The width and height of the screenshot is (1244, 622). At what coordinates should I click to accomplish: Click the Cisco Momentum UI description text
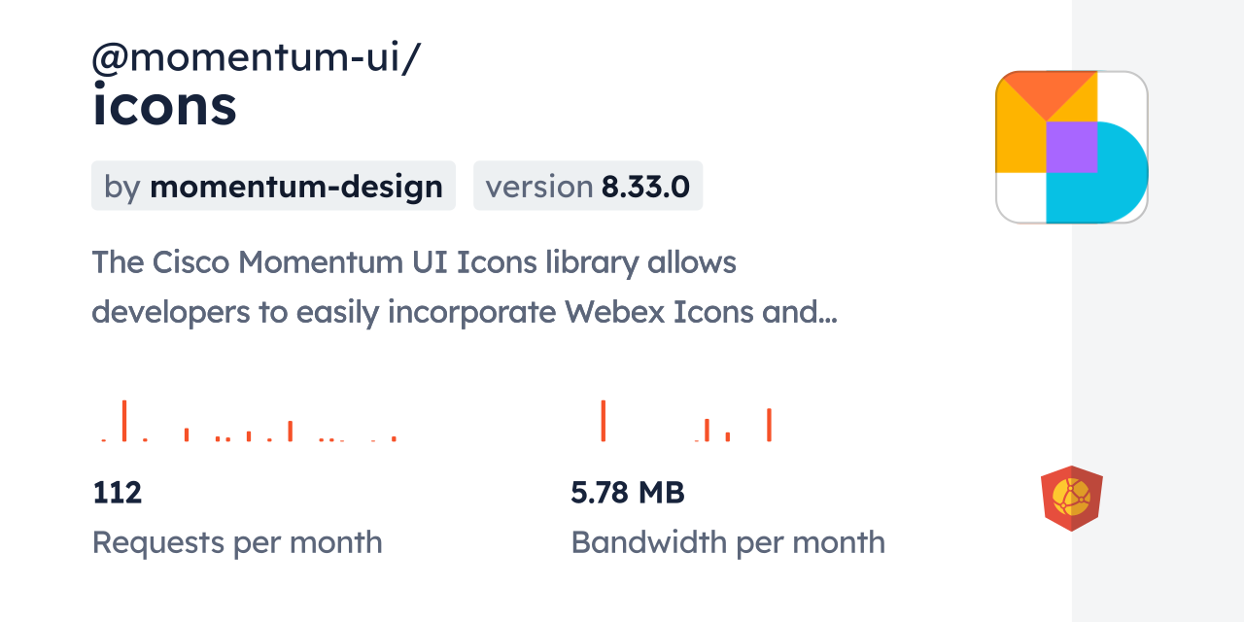pos(414,262)
